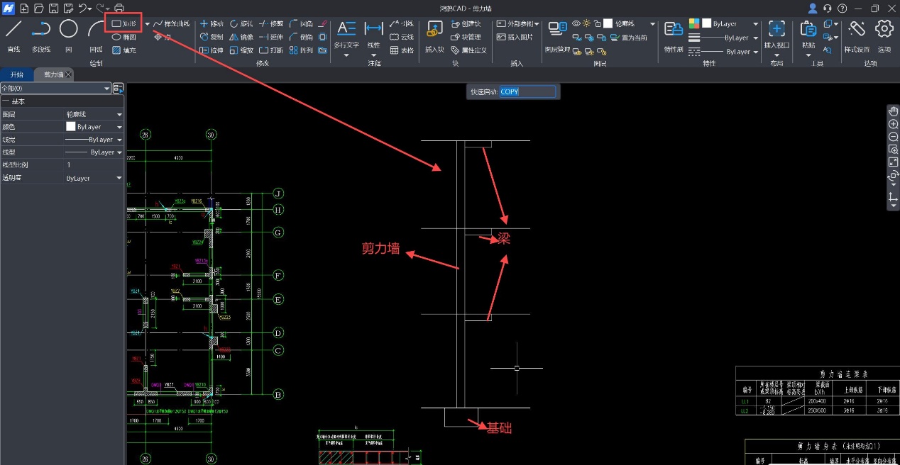Click the 插入块 (Insert Block) icon
This screenshot has height=465, width=900.
[434, 34]
